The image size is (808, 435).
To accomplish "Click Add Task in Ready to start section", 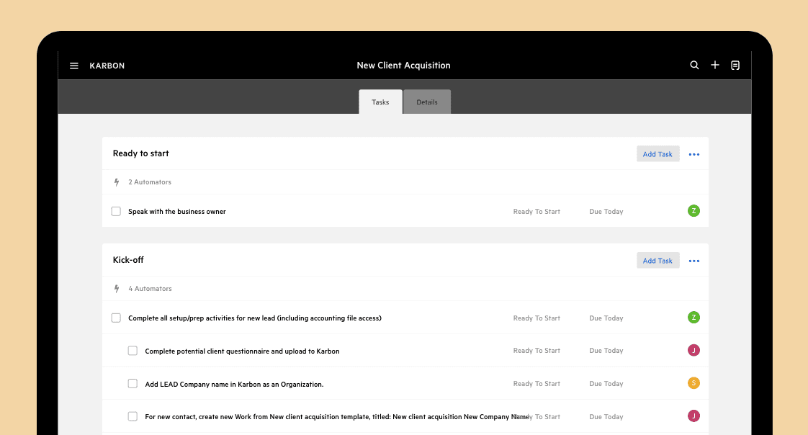I will coord(658,154).
